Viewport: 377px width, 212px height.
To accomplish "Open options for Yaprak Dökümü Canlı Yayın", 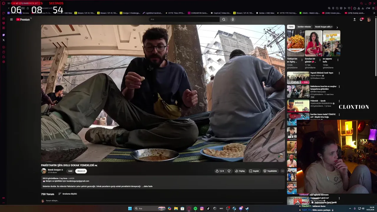I will (339, 73).
